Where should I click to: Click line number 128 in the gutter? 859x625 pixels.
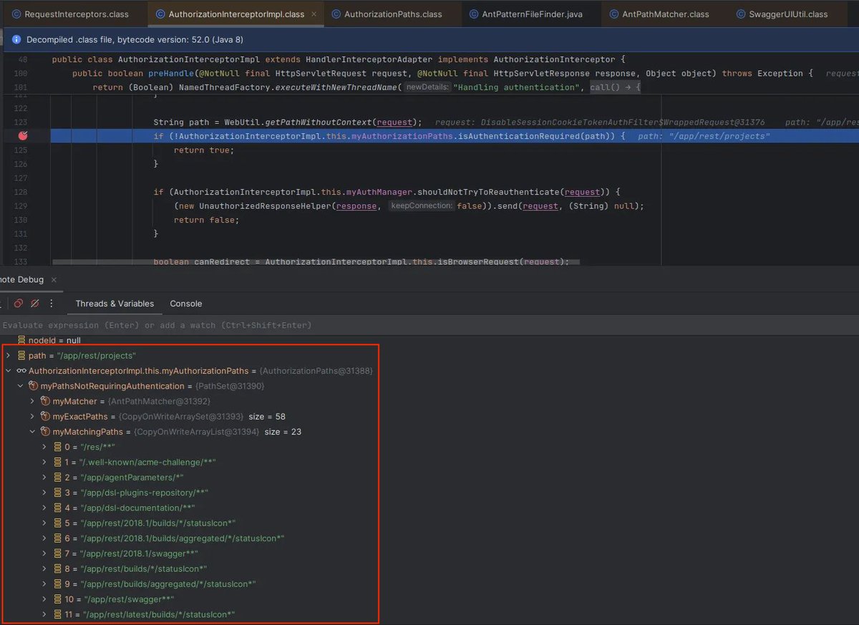pyautogui.click(x=21, y=192)
